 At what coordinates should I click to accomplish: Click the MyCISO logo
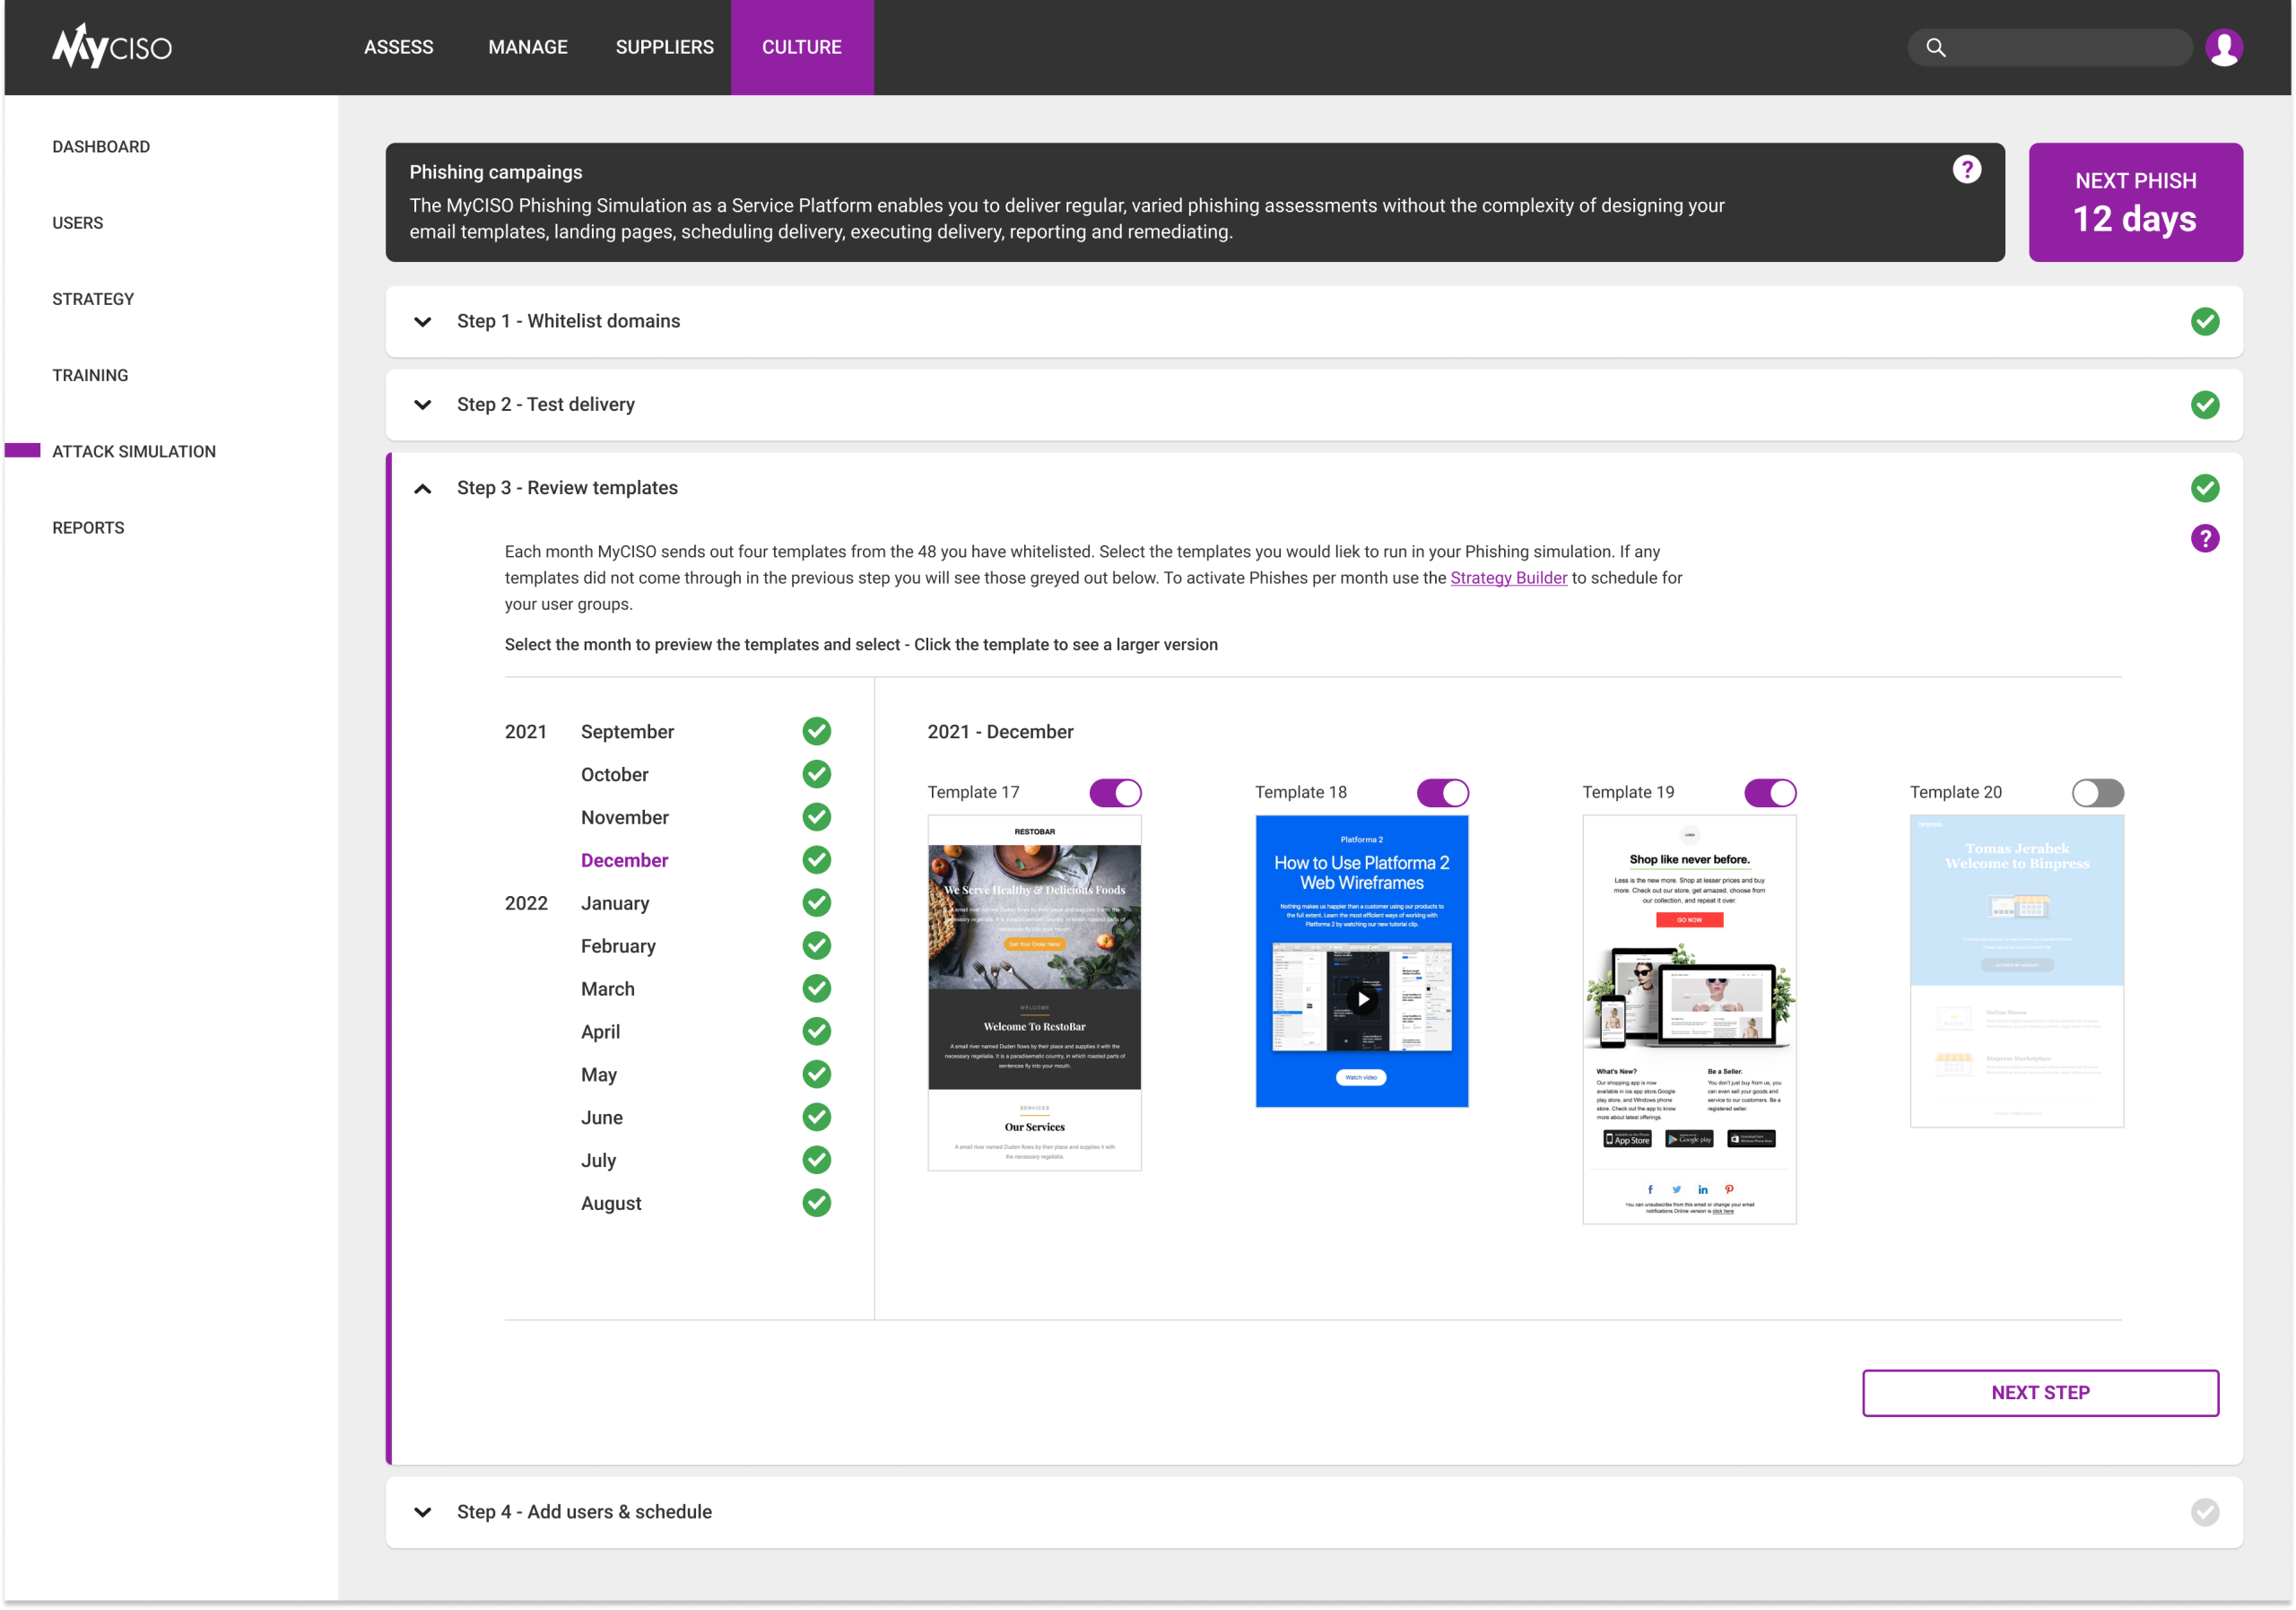pos(112,46)
